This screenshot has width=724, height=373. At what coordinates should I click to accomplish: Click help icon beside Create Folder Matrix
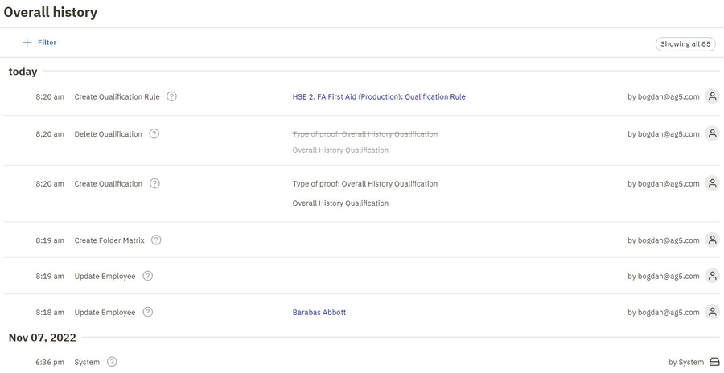tap(156, 240)
